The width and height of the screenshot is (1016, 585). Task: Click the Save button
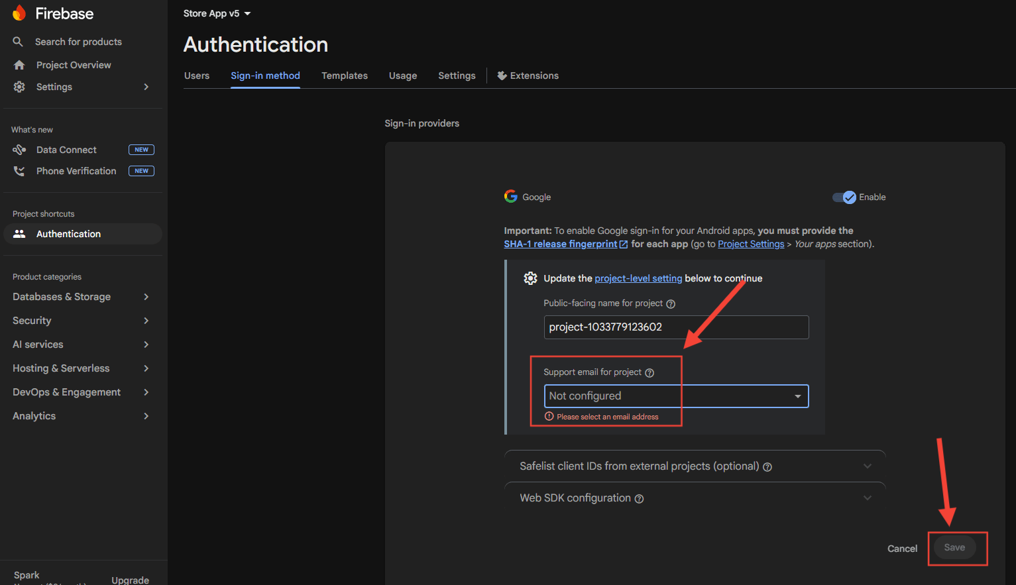tap(954, 547)
